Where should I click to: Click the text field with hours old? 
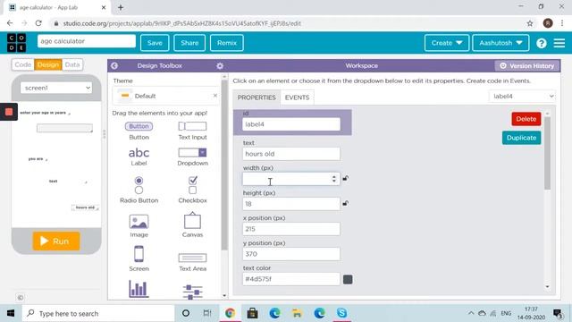coord(291,154)
